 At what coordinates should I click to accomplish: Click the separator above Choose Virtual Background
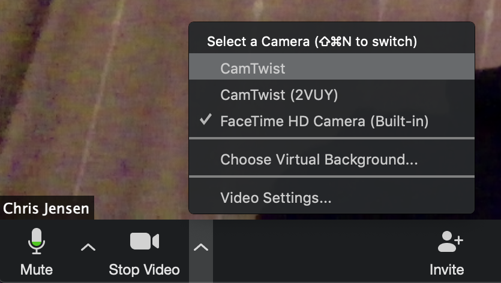[x=332, y=138]
